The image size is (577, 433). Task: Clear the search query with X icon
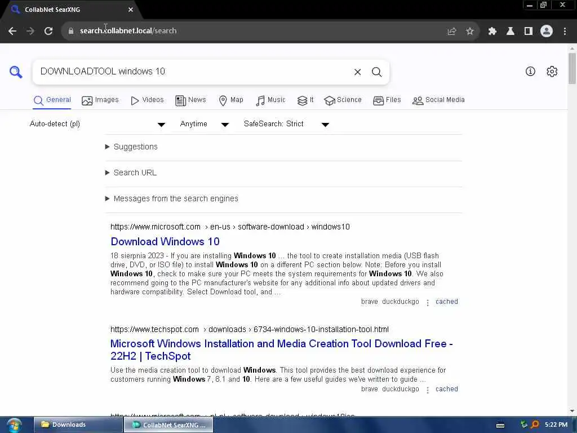click(x=357, y=72)
